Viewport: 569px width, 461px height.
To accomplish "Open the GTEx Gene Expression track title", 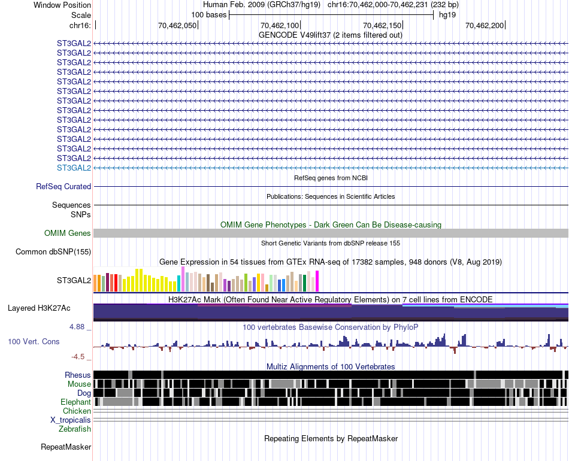I will pyautogui.click(x=331, y=262).
